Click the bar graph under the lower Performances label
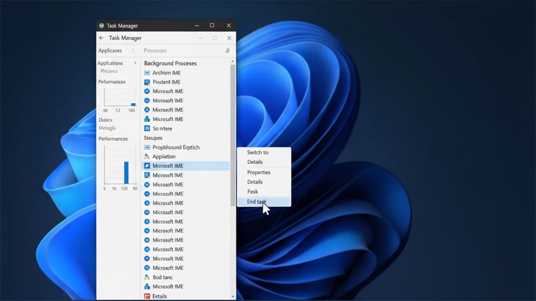 [120, 165]
